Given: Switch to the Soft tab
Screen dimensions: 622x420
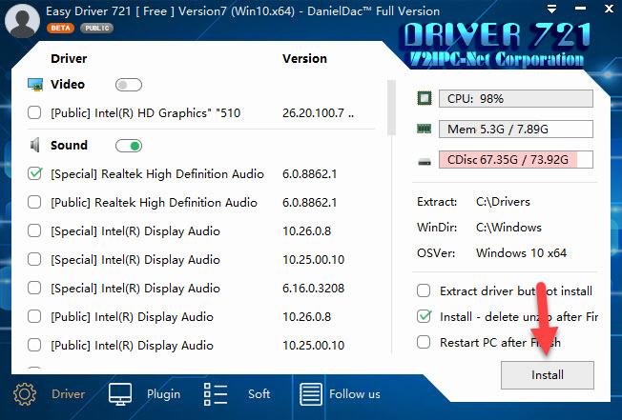Looking at the screenshot, I should [x=259, y=394].
